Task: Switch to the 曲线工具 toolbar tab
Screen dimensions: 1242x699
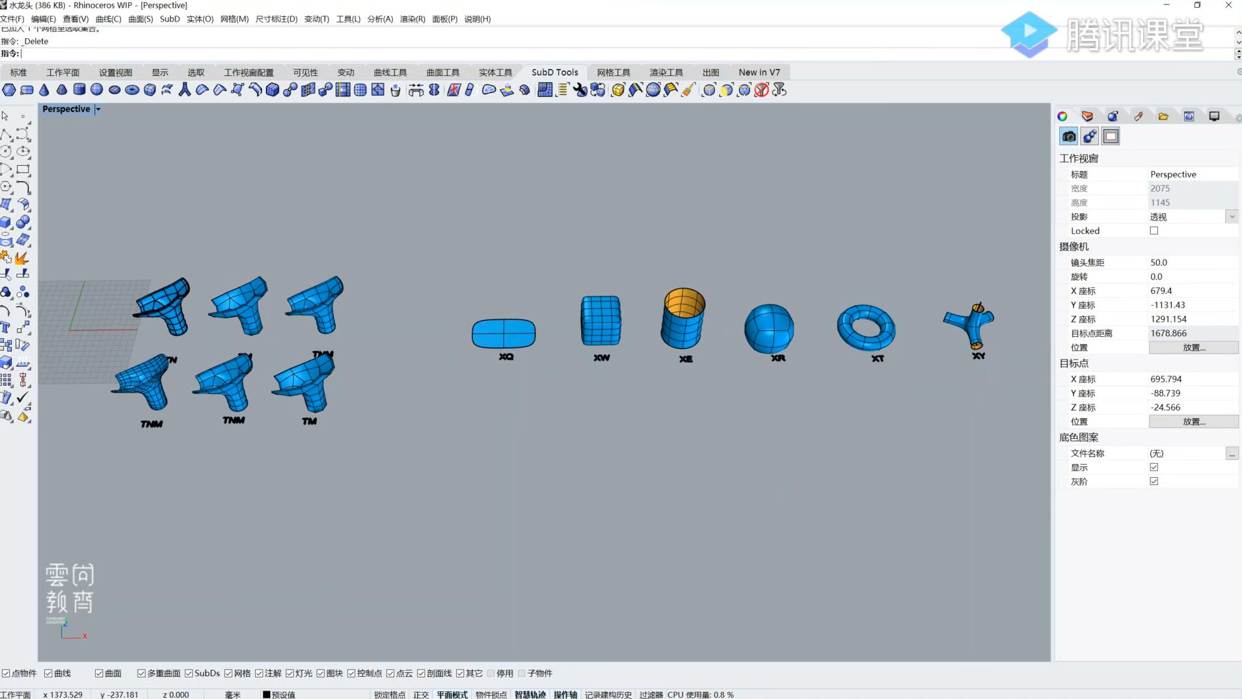Action: tap(390, 72)
